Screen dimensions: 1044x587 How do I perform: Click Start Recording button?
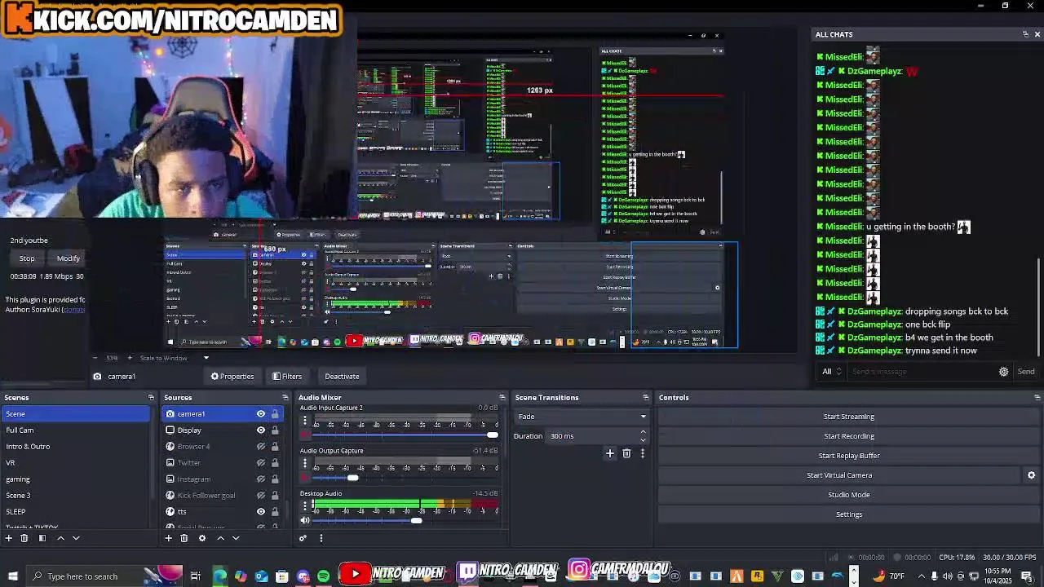tap(848, 436)
